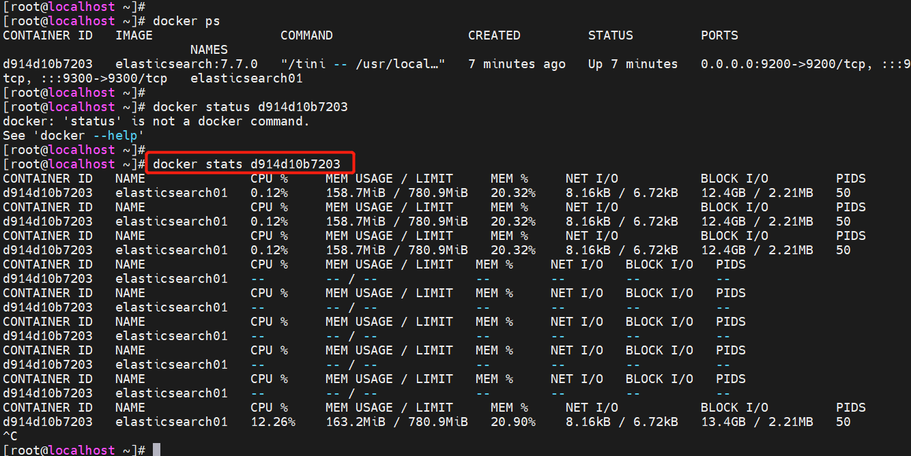The width and height of the screenshot is (911, 456).
Task: Click the 'elasticsearch:7.7.0' image name
Action: coord(186,64)
